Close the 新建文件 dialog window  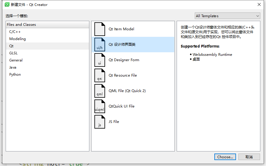tap(259, 4)
